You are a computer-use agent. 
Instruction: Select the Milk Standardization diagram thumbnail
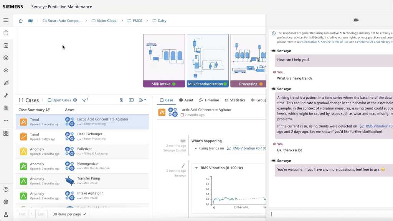tap(208, 60)
